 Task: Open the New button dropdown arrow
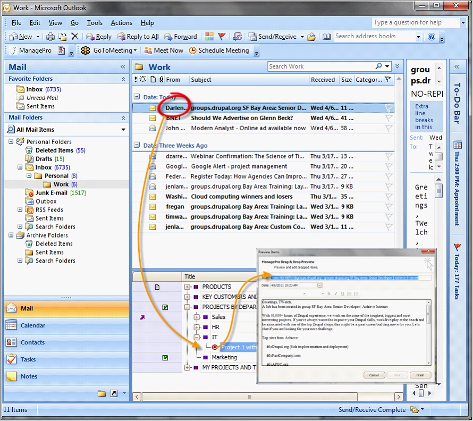click(x=38, y=37)
